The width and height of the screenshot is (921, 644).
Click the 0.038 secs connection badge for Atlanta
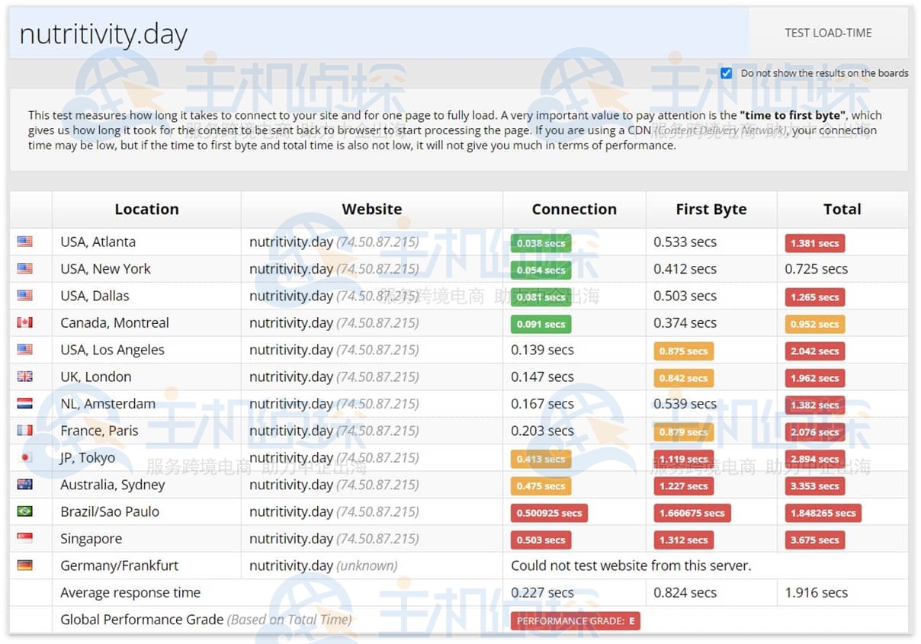click(x=541, y=243)
